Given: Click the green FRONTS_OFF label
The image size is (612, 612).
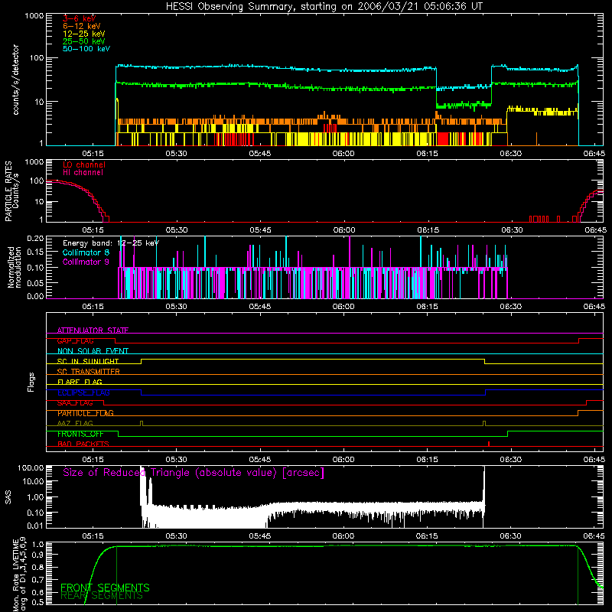Looking at the screenshot, I should (x=80, y=434).
